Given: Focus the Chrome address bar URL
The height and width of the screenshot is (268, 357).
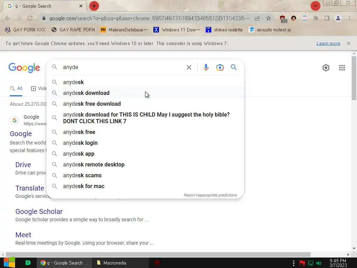Looking at the screenshot, I should pos(149,18).
